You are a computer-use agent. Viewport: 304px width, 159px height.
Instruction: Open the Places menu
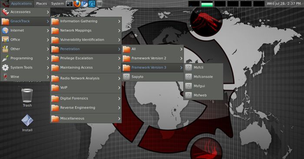42,3
